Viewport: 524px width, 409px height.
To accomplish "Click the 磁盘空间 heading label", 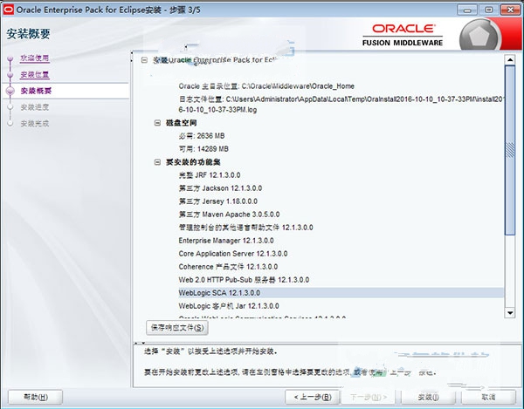I will (x=181, y=123).
